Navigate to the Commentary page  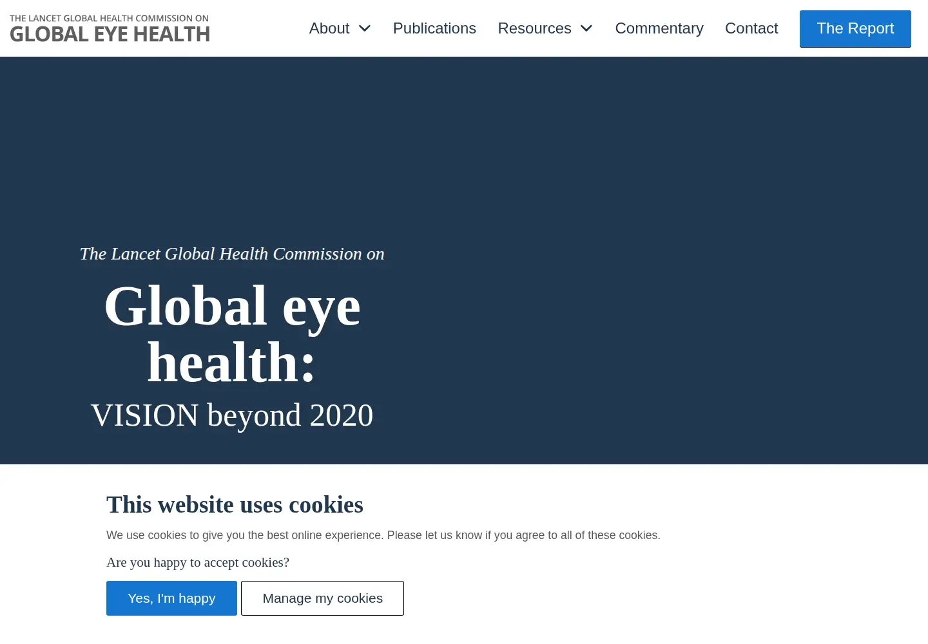(x=659, y=28)
